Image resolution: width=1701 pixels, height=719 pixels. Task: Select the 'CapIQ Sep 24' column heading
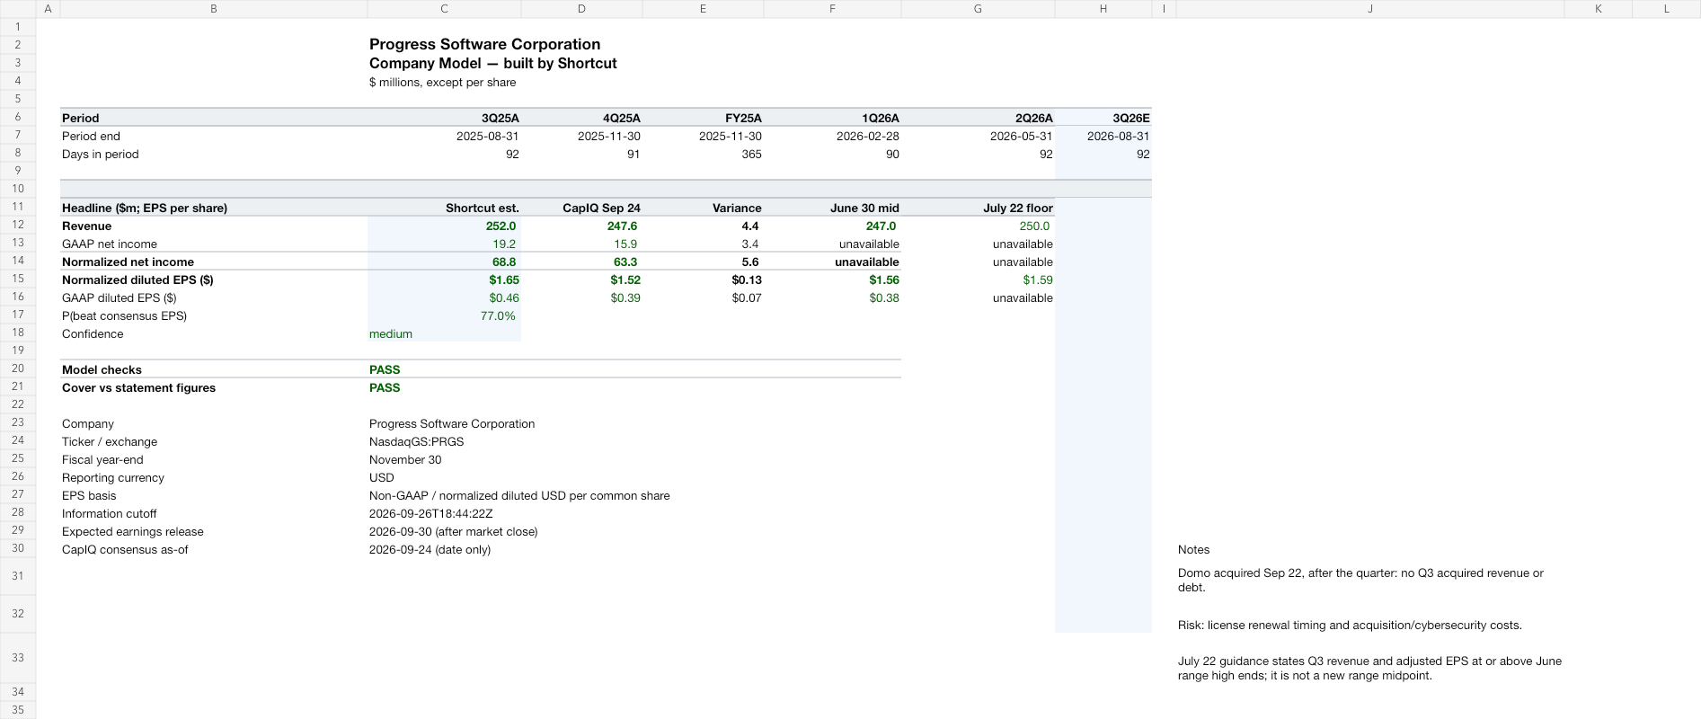pyautogui.click(x=601, y=208)
